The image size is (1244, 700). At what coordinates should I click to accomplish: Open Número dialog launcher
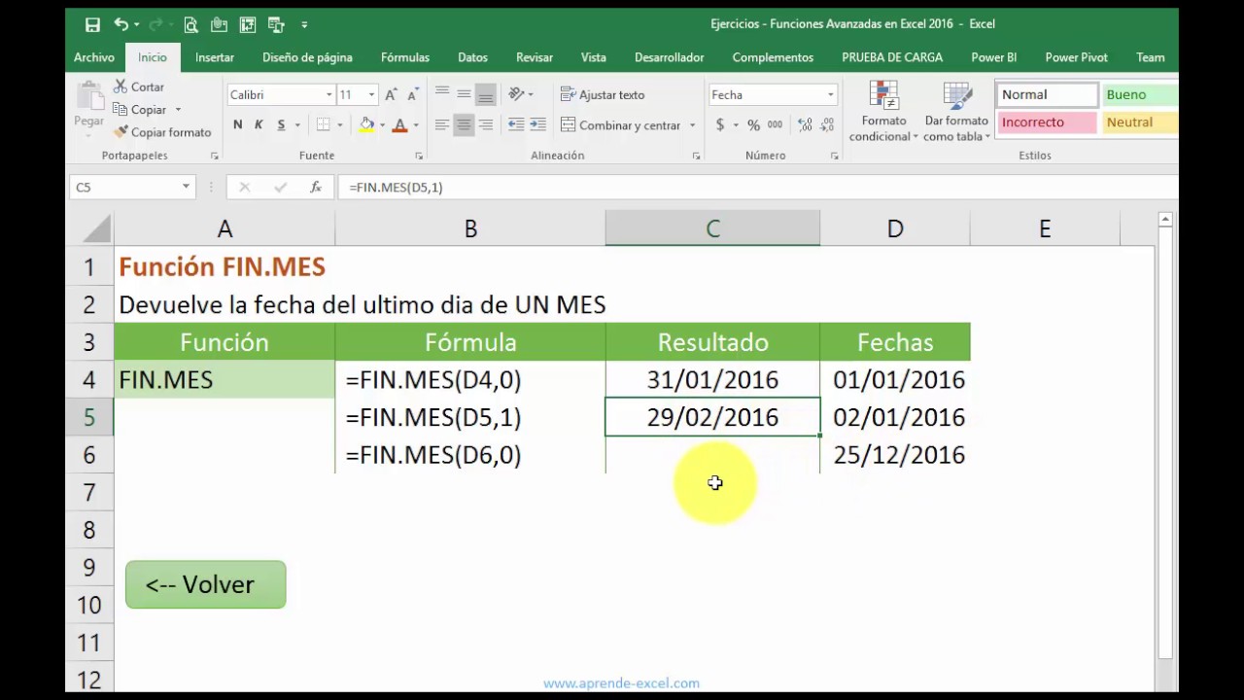click(834, 156)
